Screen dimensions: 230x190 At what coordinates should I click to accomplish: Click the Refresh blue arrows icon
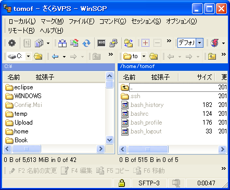(86, 43)
